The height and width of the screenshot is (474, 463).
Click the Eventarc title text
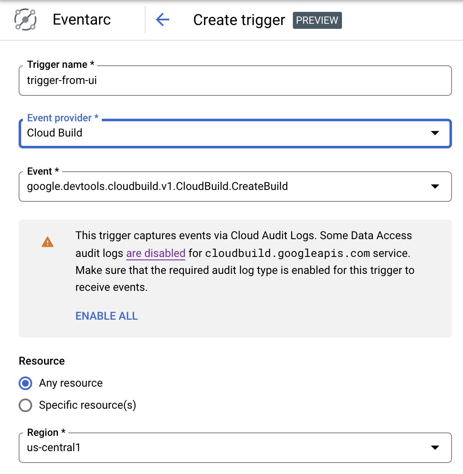pyautogui.click(x=82, y=20)
